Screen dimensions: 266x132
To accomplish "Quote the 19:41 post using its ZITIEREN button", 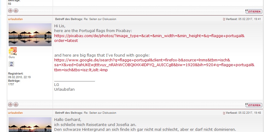I will [x=253, y=105].
